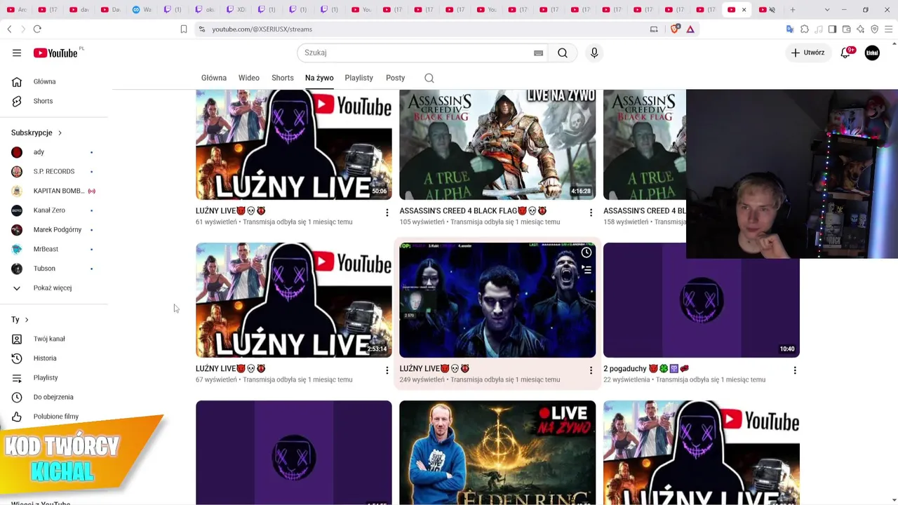Open Brave Rewards triangle icon
The width and height of the screenshot is (898, 505).
point(690,29)
